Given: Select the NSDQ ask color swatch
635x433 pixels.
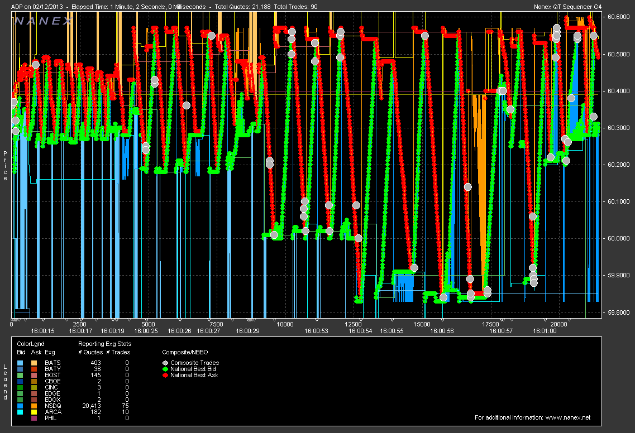Looking at the screenshot, I should pos(34,406).
